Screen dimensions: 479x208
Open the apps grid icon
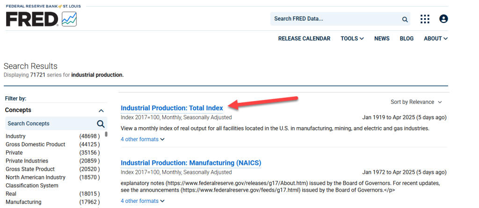pos(425,19)
